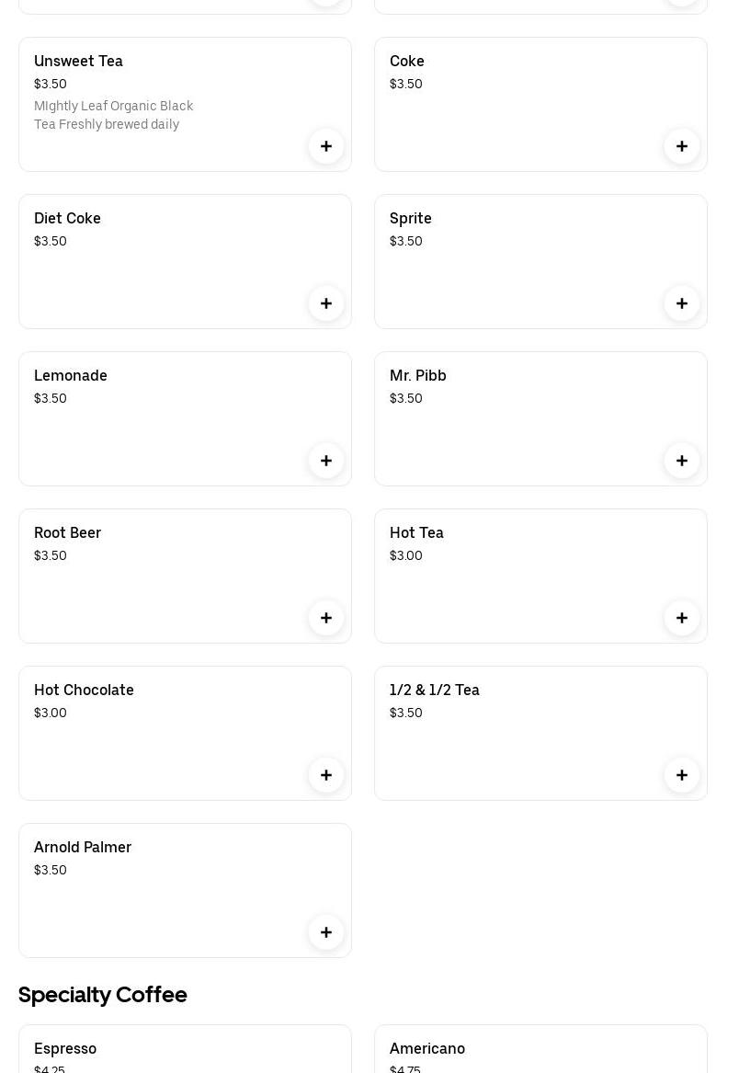
Task: Click the Specialty Coffee section heading
Action: click(103, 995)
